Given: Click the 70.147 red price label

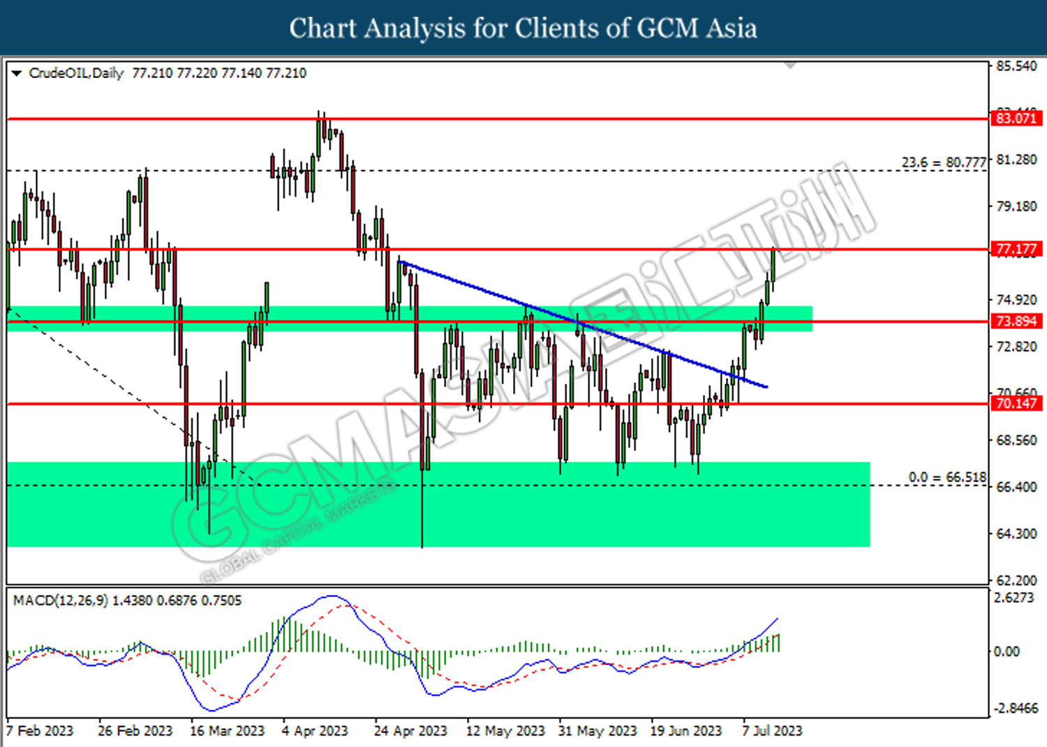Looking at the screenshot, I should [x=1016, y=403].
